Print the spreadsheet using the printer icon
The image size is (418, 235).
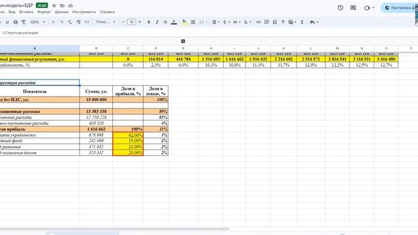(16, 22)
